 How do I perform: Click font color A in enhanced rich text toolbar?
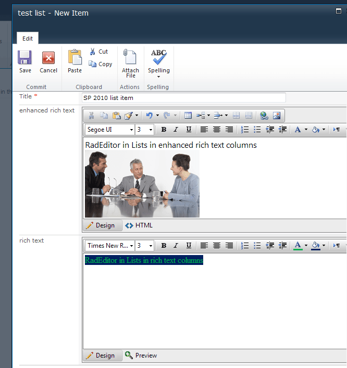(298, 130)
